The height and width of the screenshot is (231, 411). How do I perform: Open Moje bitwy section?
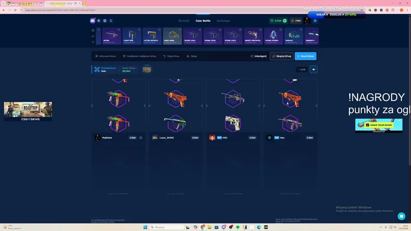pos(172,56)
